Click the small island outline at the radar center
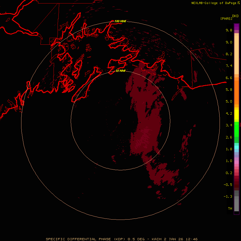Screen dimensions: 241x241 120,122
